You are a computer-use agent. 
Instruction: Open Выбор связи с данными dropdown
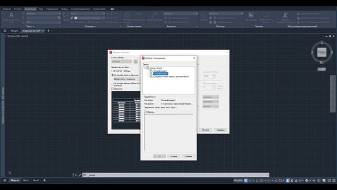coord(127,79)
